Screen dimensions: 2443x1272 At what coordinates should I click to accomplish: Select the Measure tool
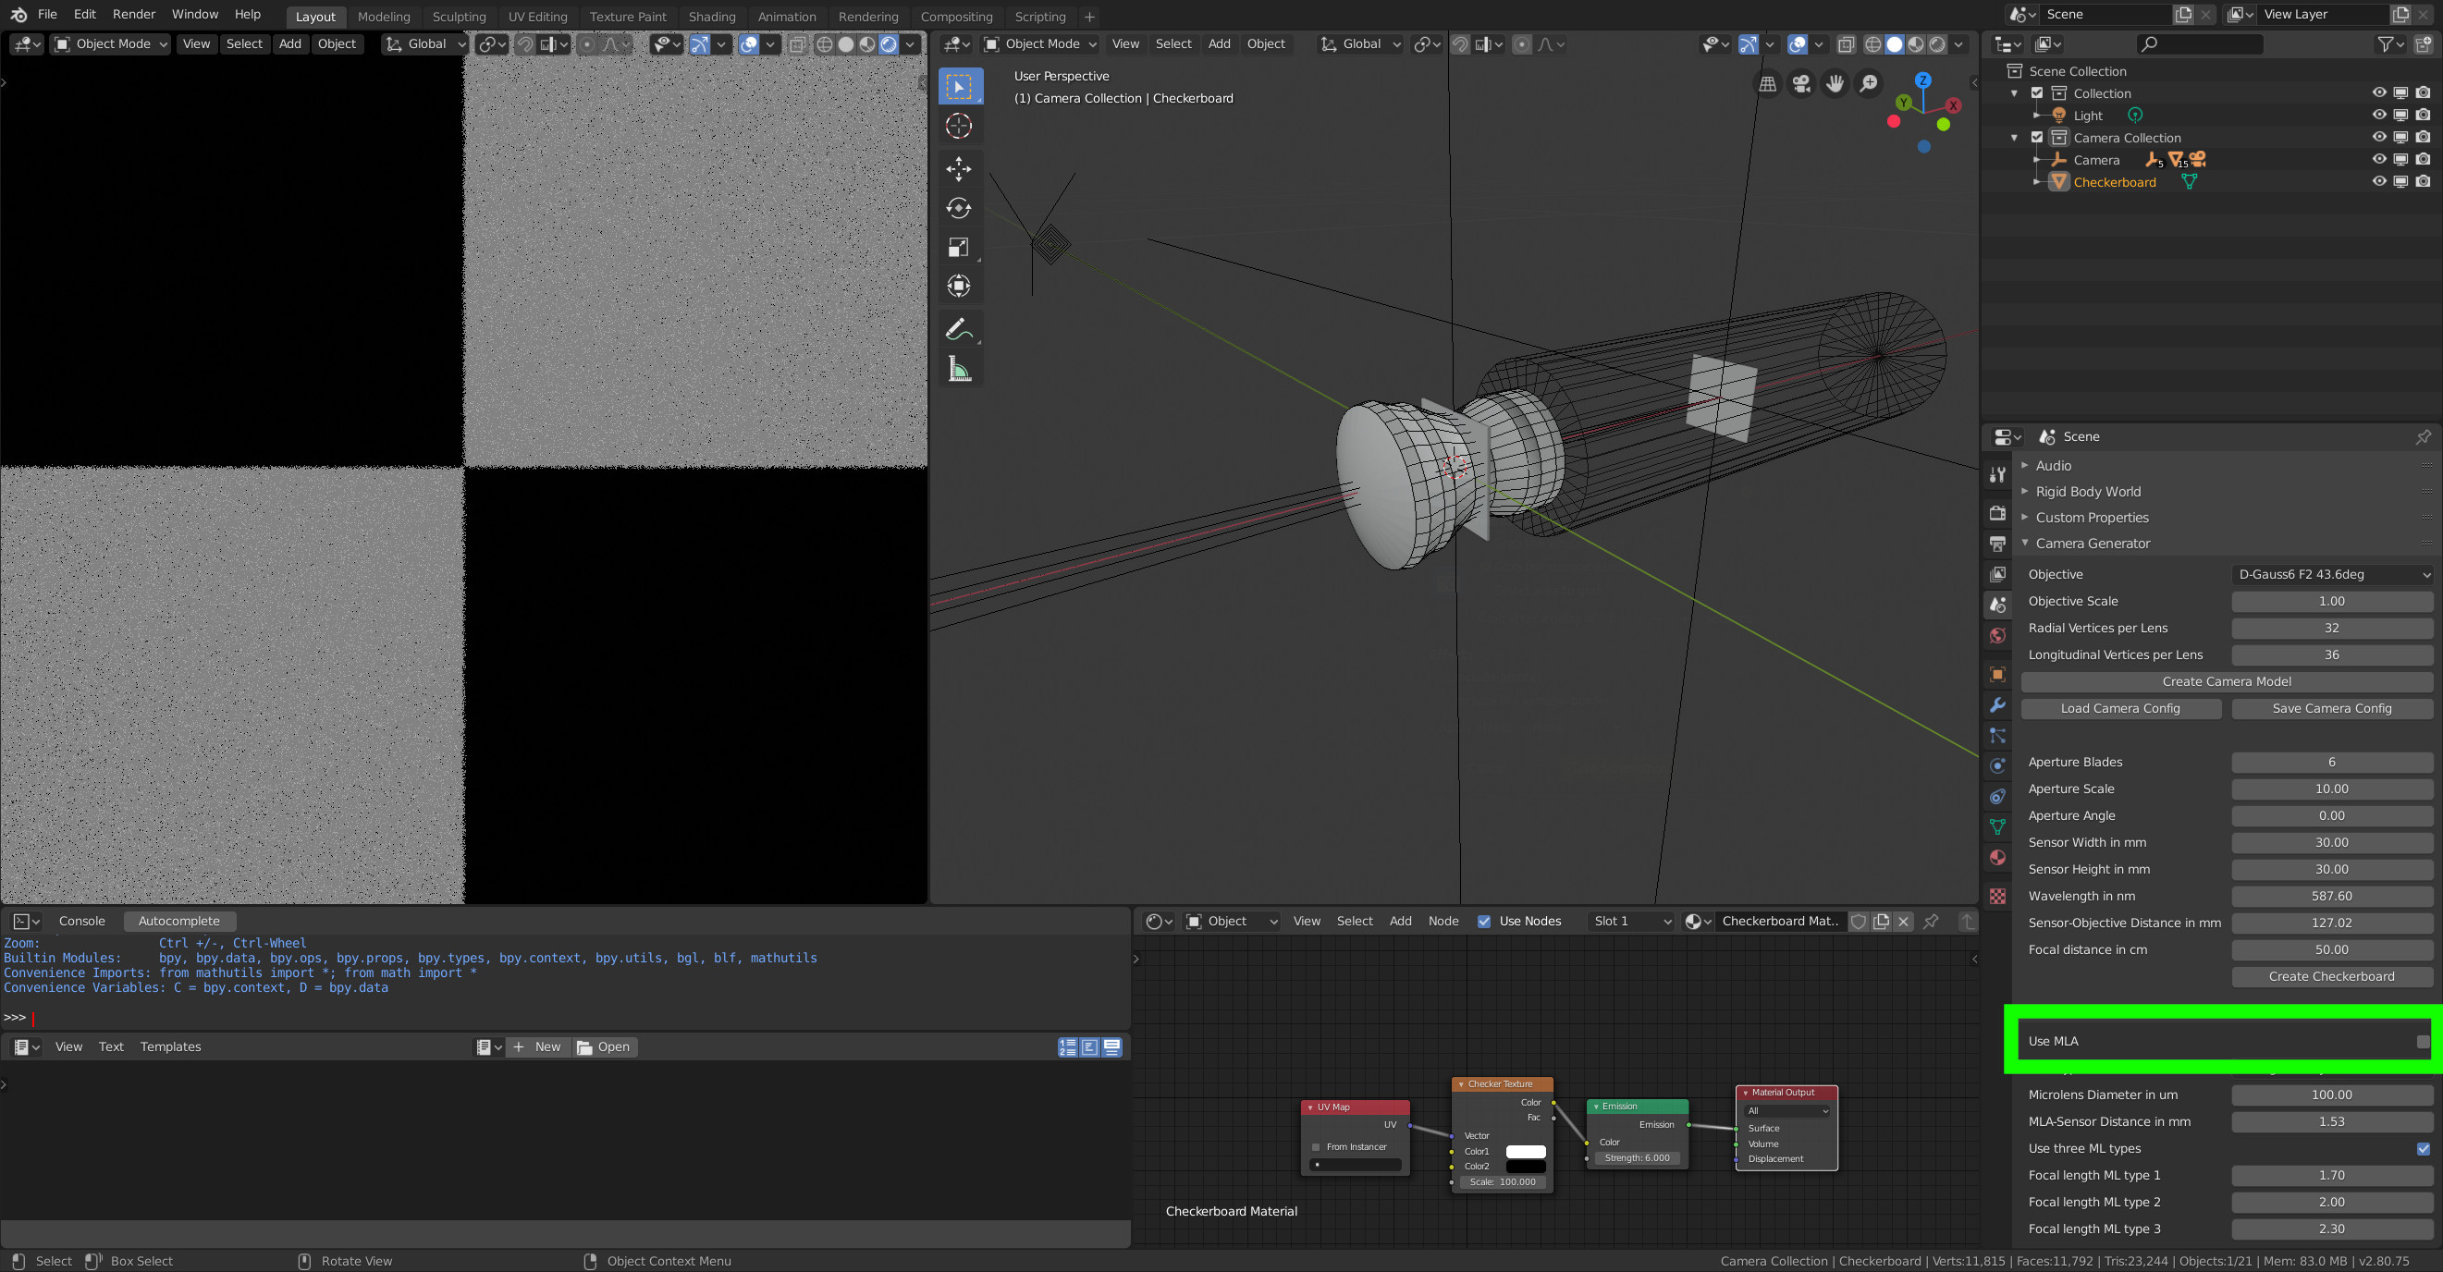tap(959, 369)
